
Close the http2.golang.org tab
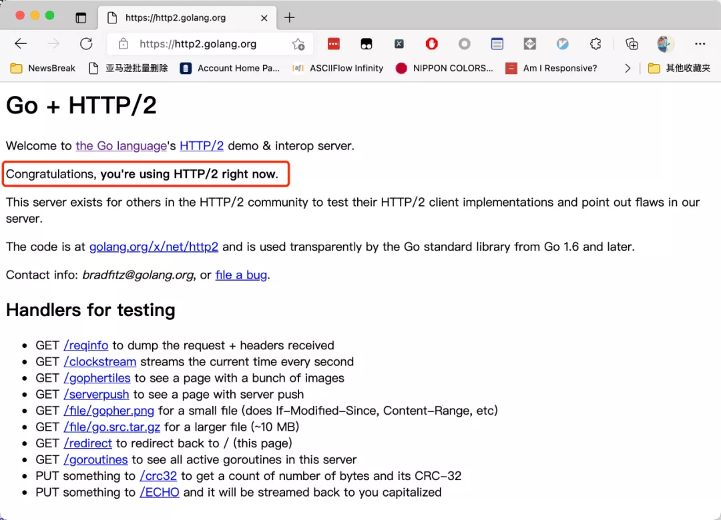[264, 18]
